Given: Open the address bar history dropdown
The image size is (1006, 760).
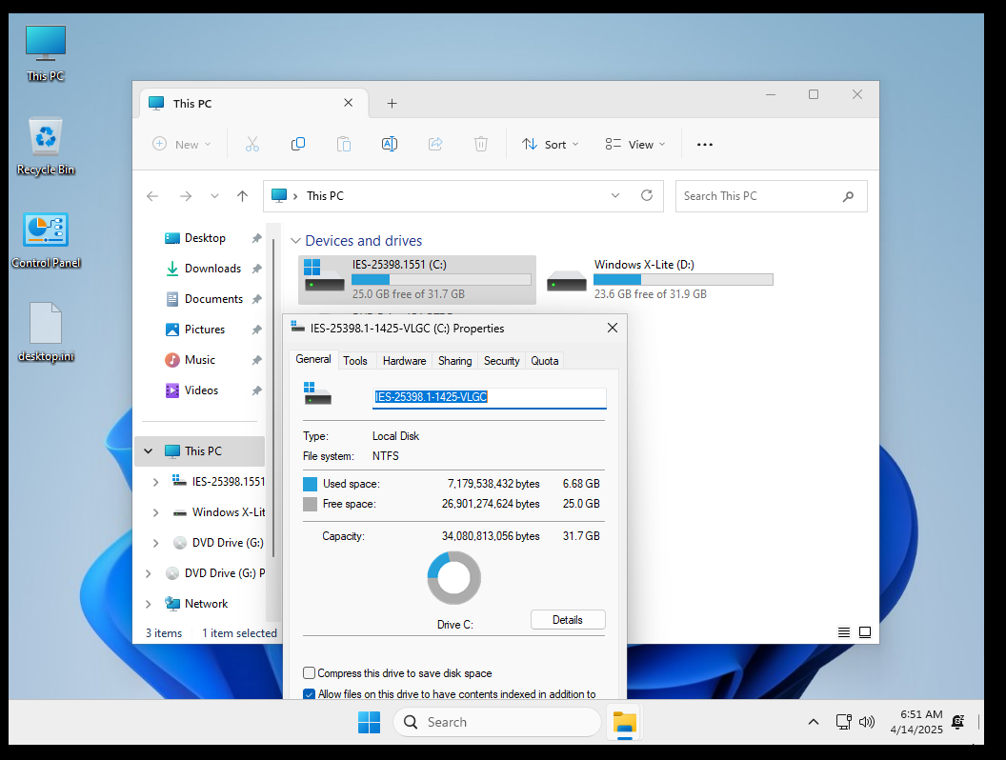Looking at the screenshot, I should tap(615, 195).
